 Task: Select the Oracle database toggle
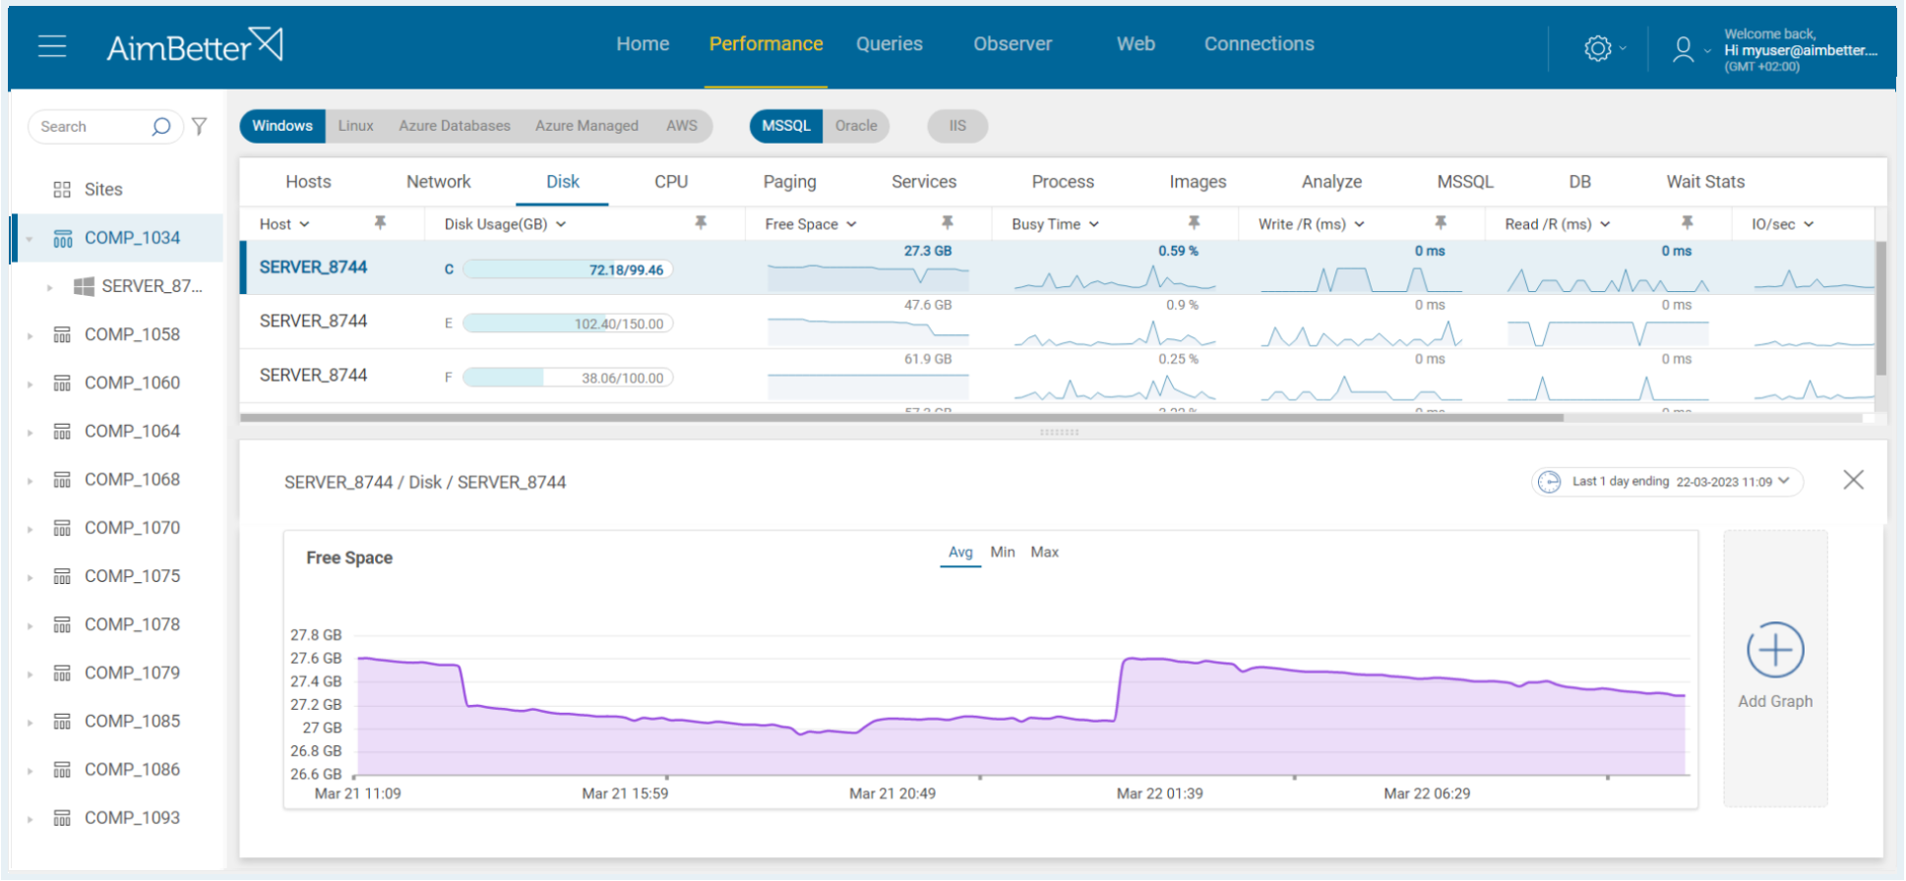(x=856, y=126)
